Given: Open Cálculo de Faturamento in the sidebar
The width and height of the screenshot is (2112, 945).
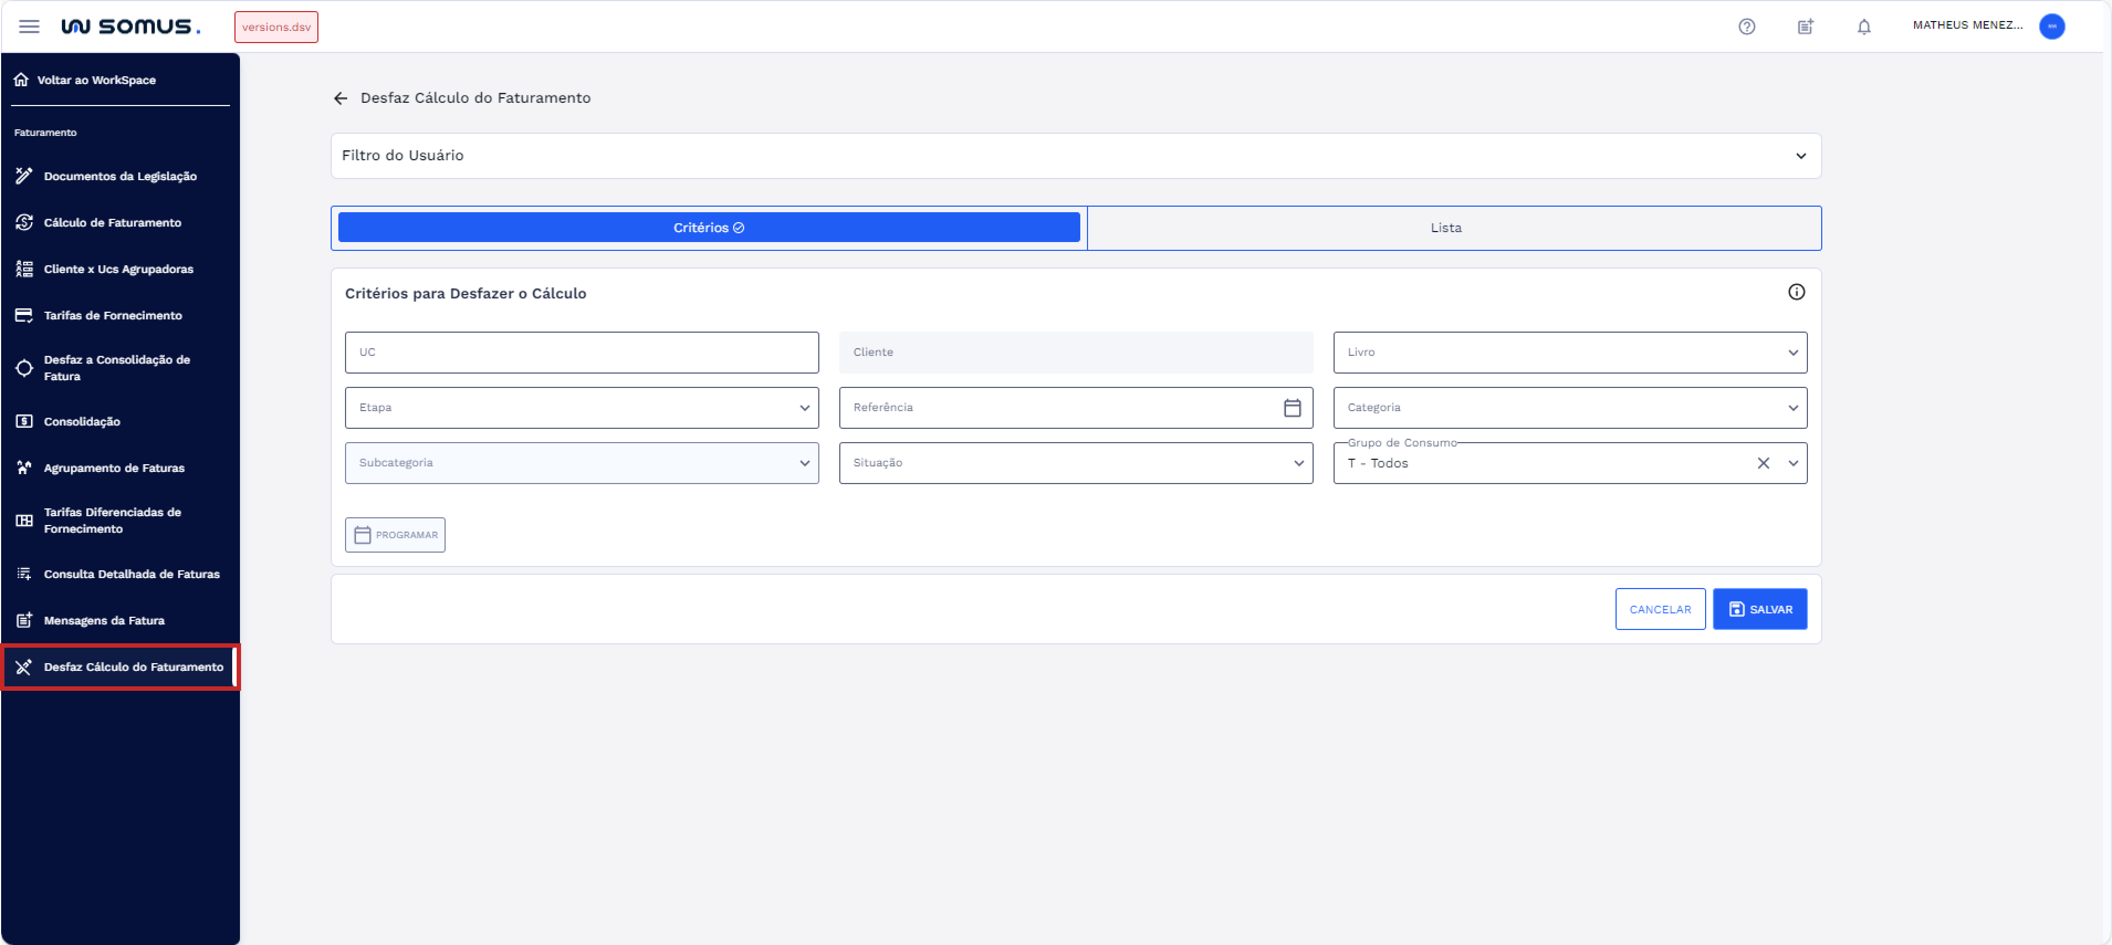Looking at the screenshot, I should tap(112, 222).
